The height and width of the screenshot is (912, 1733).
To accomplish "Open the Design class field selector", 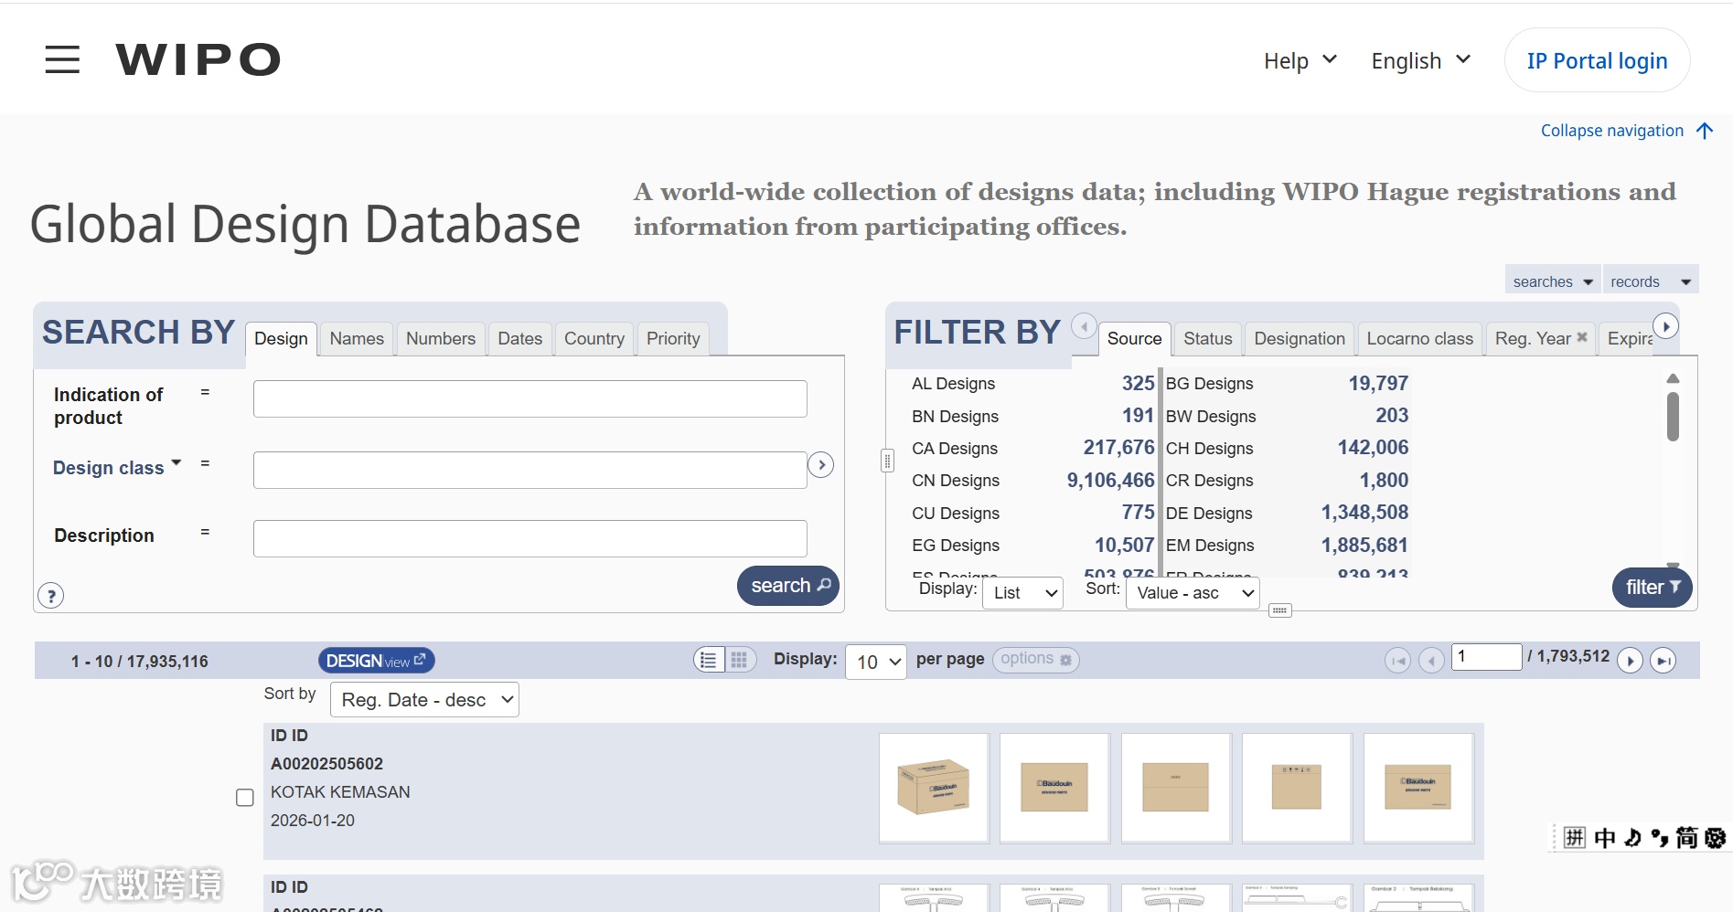I will (117, 468).
